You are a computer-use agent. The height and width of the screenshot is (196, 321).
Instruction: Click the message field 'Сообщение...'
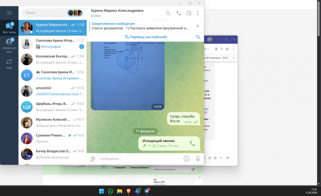139,159
